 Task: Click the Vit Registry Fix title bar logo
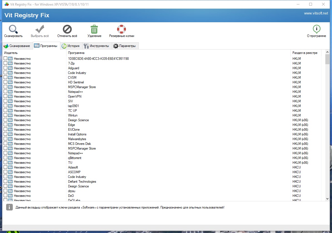coord(7,4)
